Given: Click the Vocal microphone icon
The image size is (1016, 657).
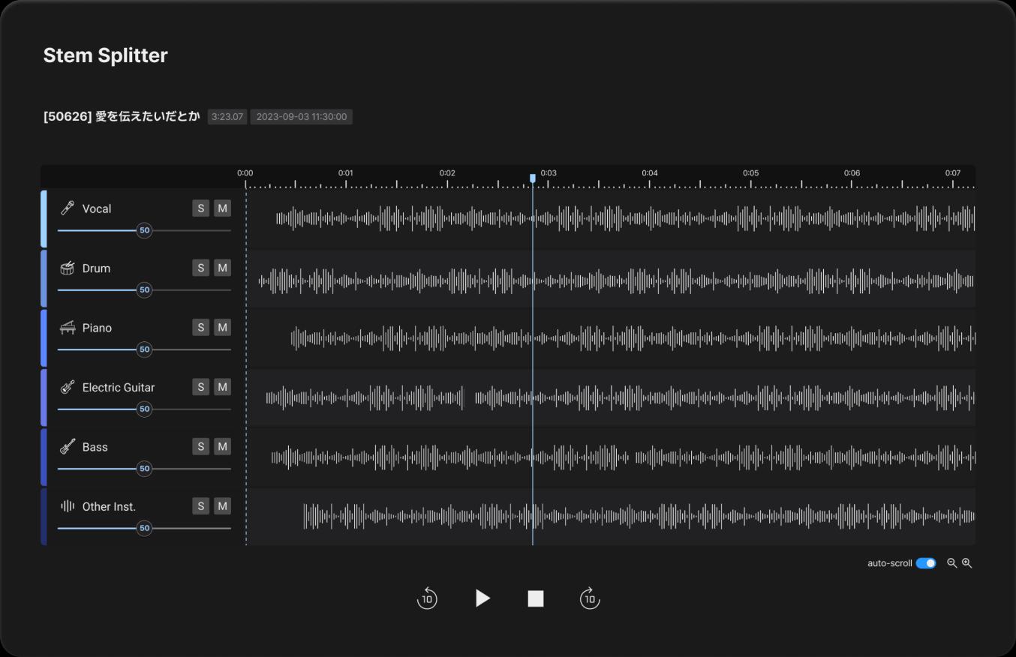Looking at the screenshot, I should [68, 208].
